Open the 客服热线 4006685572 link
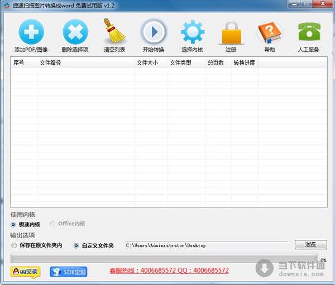This screenshot has height=285, width=335. 169,270
